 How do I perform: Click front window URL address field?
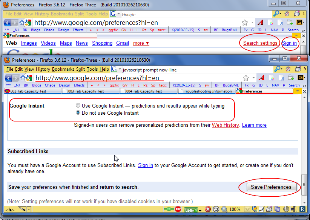(x=138, y=78)
